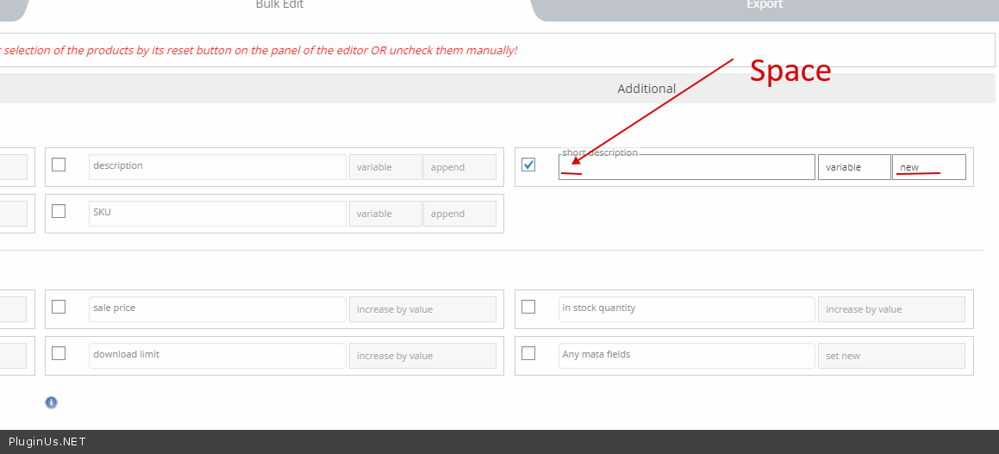Check the in stock quantity checkbox

click(528, 307)
